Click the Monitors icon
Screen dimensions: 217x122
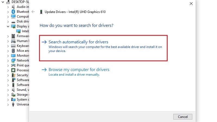point(13,56)
